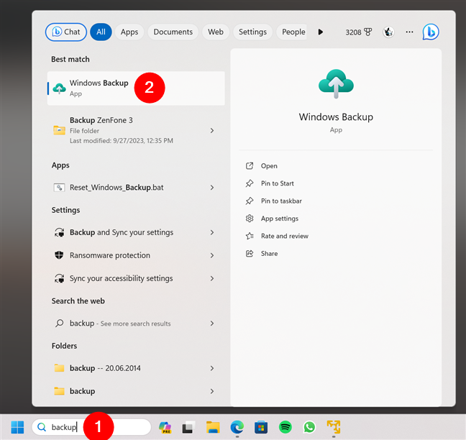Select Reset_Windows_Backup.bat result text
Image resolution: width=466 pixels, height=440 pixels.
click(116, 188)
